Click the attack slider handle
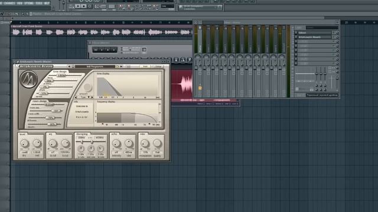Image resolution: width=378 pixels, height=212 pixels. 45,87
